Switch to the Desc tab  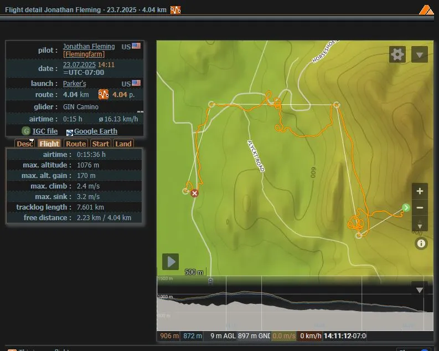point(25,144)
